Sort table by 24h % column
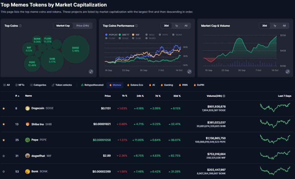Viewport: 295px width, 179px height. tap(140, 96)
